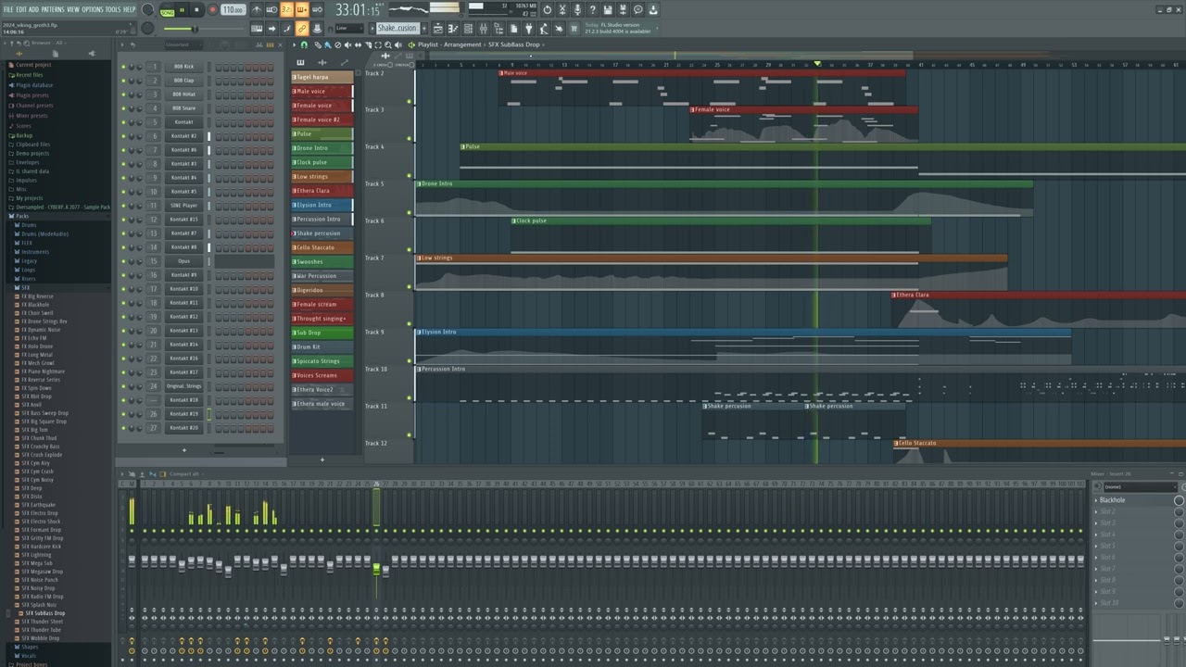Open the OPTIONS menu
This screenshot has height=667, width=1186.
[x=93, y=9]
